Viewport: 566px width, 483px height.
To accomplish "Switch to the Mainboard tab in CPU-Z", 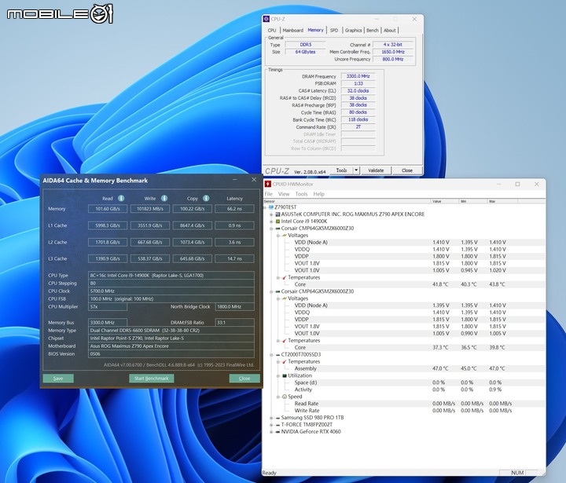I will (x=292, y=31).
